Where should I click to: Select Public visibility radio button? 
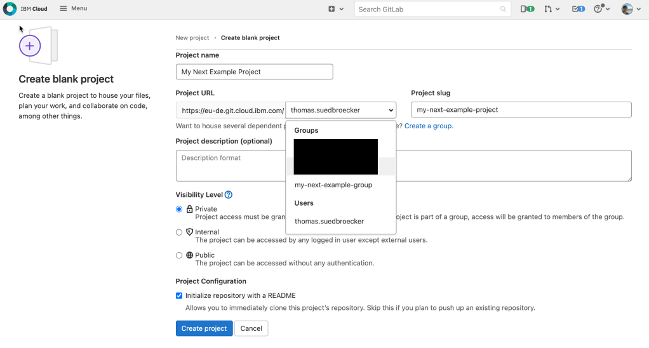179,255
